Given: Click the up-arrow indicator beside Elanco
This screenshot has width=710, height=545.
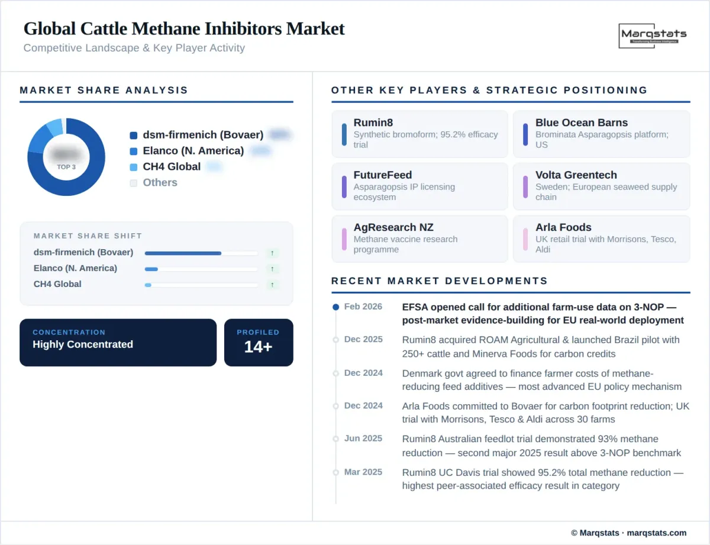Looking at the screenshot, I should (272, 269).
